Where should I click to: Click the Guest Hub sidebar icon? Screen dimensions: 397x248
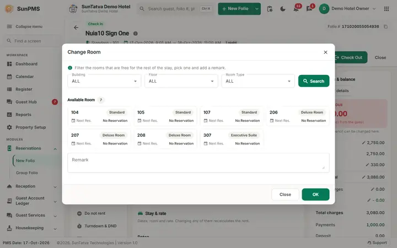9,102
